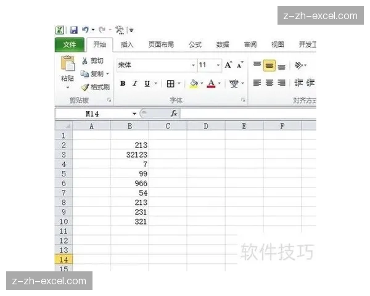Increase indent icon
This screenshot has height=296, width=370.
point(310,83)
